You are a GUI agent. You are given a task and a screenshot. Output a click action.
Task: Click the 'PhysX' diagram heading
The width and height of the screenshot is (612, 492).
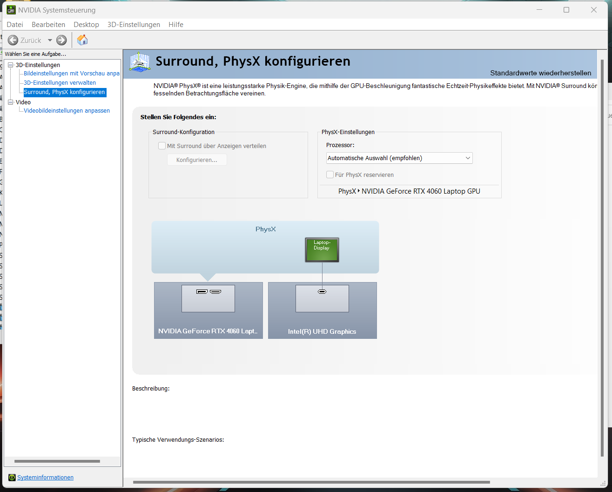tap(266, 229)
